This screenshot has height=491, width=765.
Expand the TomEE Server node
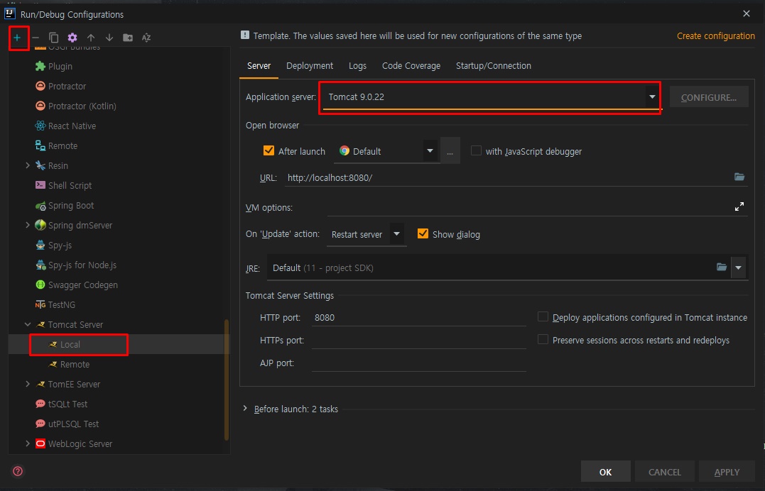[x=28, y=385]
